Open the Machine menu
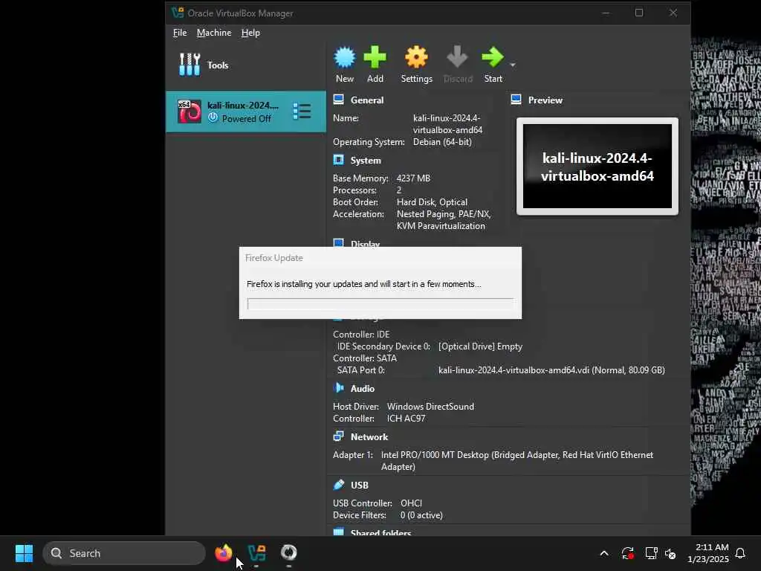Viewport: 761px width, 571px height. [214, 33]
